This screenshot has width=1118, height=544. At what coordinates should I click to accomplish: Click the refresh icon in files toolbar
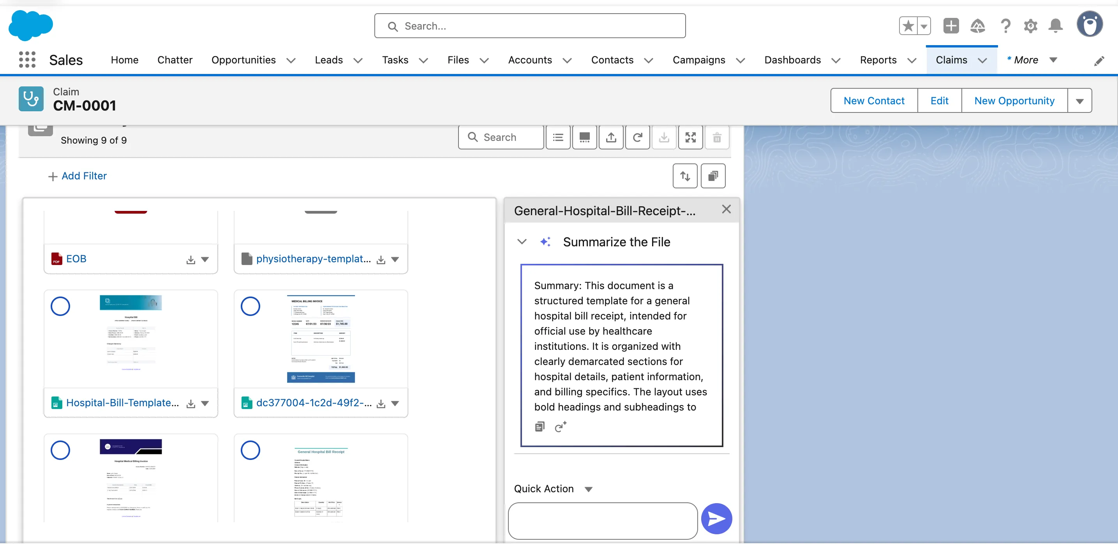click(x=637, y=137)
